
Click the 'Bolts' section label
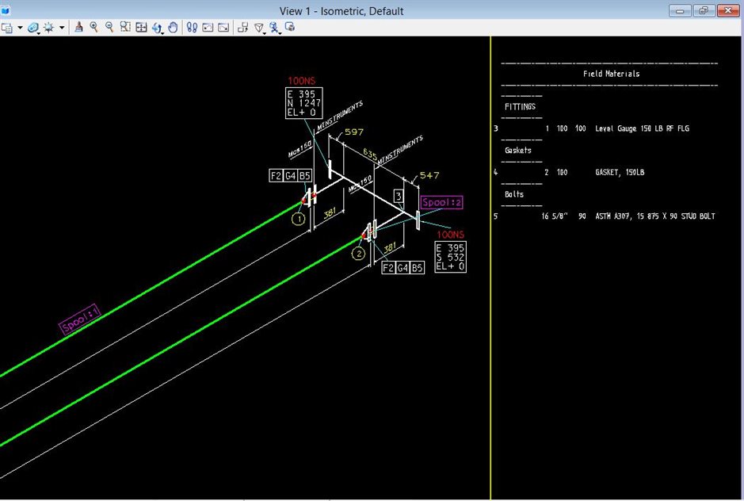click(514, 194)
